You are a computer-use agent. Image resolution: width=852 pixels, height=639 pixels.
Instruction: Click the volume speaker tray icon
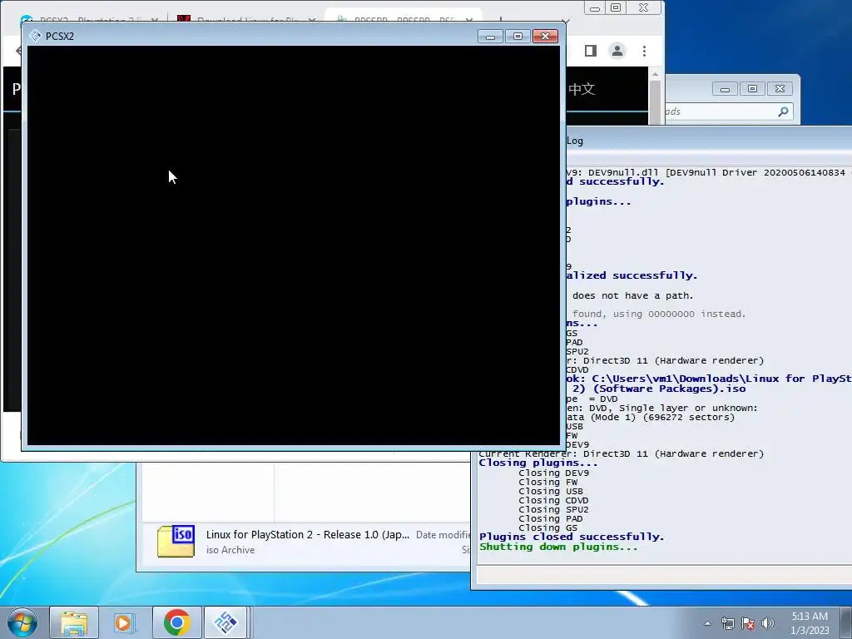768,623
